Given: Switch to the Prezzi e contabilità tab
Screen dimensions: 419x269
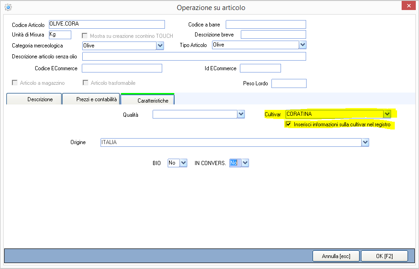Looking at the screenshot, I should click(91, 99).
